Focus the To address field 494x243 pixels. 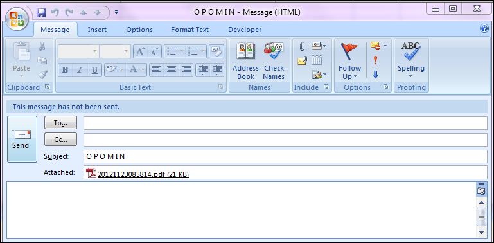tap(285, 123)
